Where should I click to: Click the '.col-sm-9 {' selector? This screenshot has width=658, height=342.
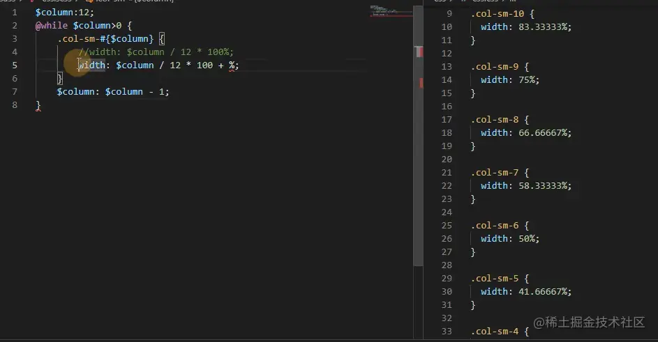click(500, 67)
